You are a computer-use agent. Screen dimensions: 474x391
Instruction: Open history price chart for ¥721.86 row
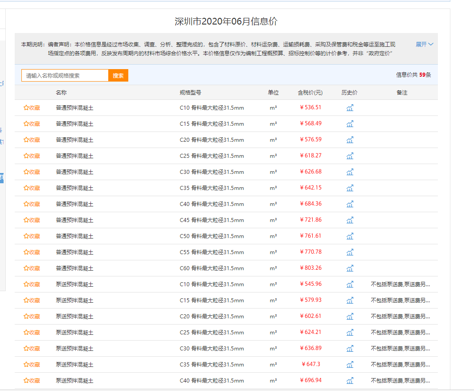[350, 220]
